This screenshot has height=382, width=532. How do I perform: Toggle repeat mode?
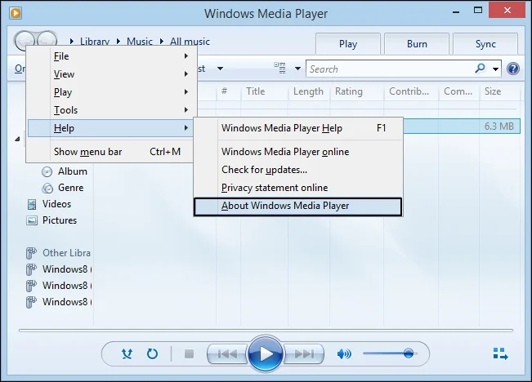[x=152, y=354]
